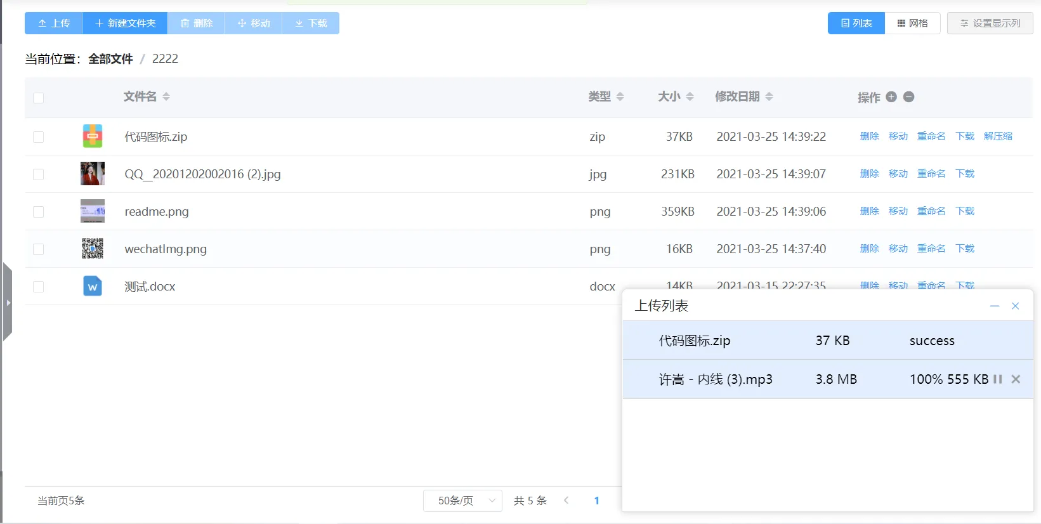
Task: Click the zip file icon of 代码图标.zip
Action: (93, 136)
